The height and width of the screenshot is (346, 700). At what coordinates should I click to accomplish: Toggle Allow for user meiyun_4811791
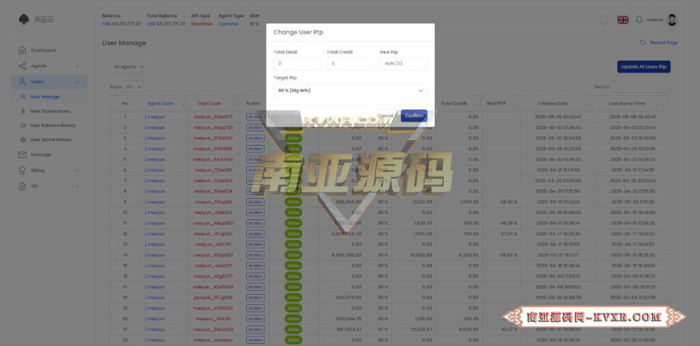click(x=293, y=244)
